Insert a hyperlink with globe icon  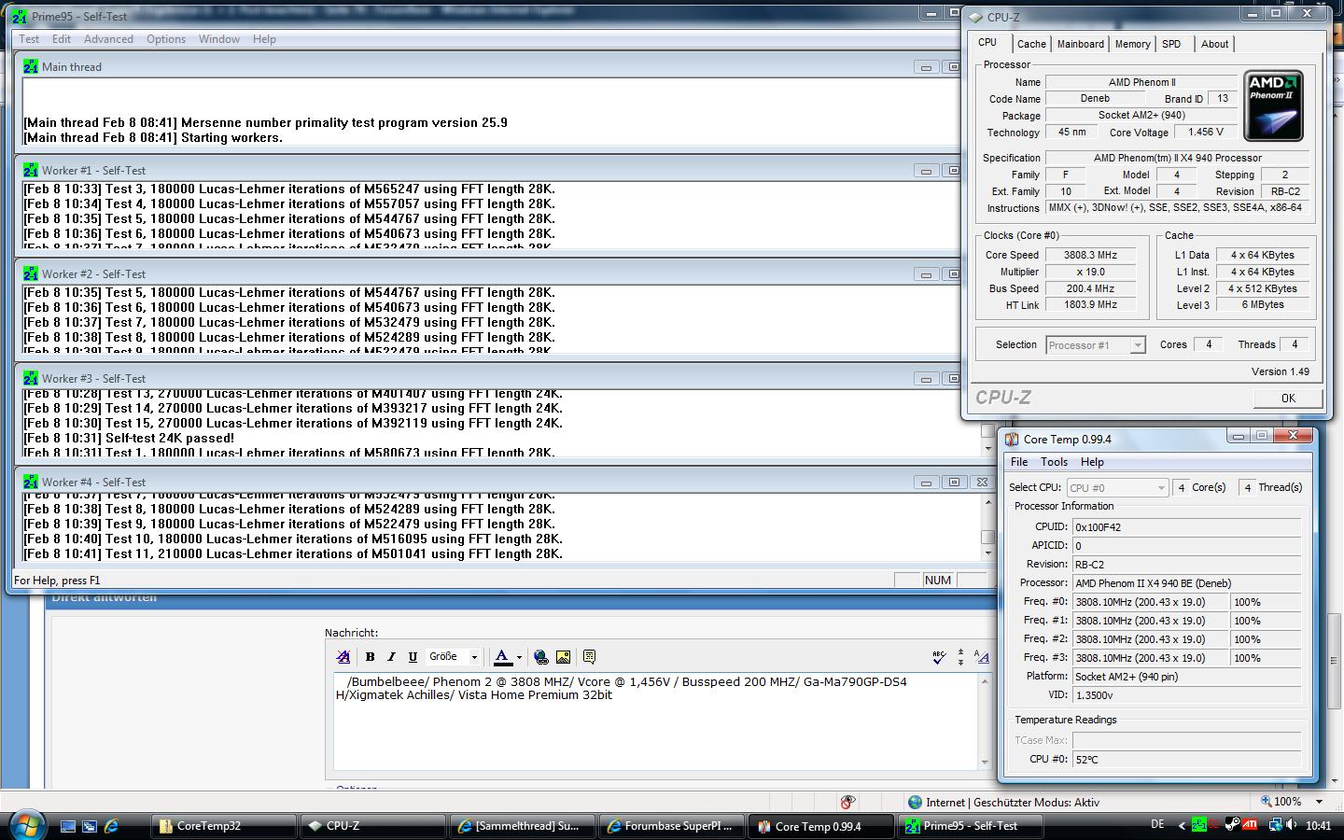[541, 657]
